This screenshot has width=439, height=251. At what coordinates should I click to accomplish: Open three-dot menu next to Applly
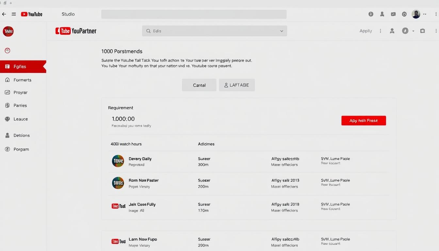(x=381, y=31)
